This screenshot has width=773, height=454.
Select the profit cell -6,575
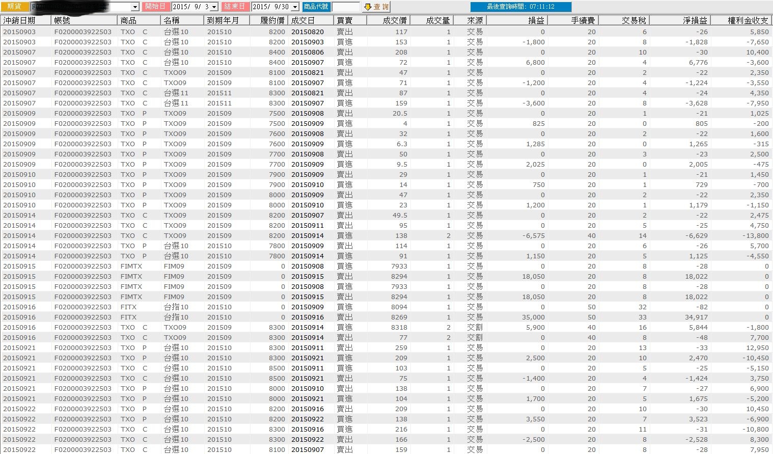tap(534, 235)
